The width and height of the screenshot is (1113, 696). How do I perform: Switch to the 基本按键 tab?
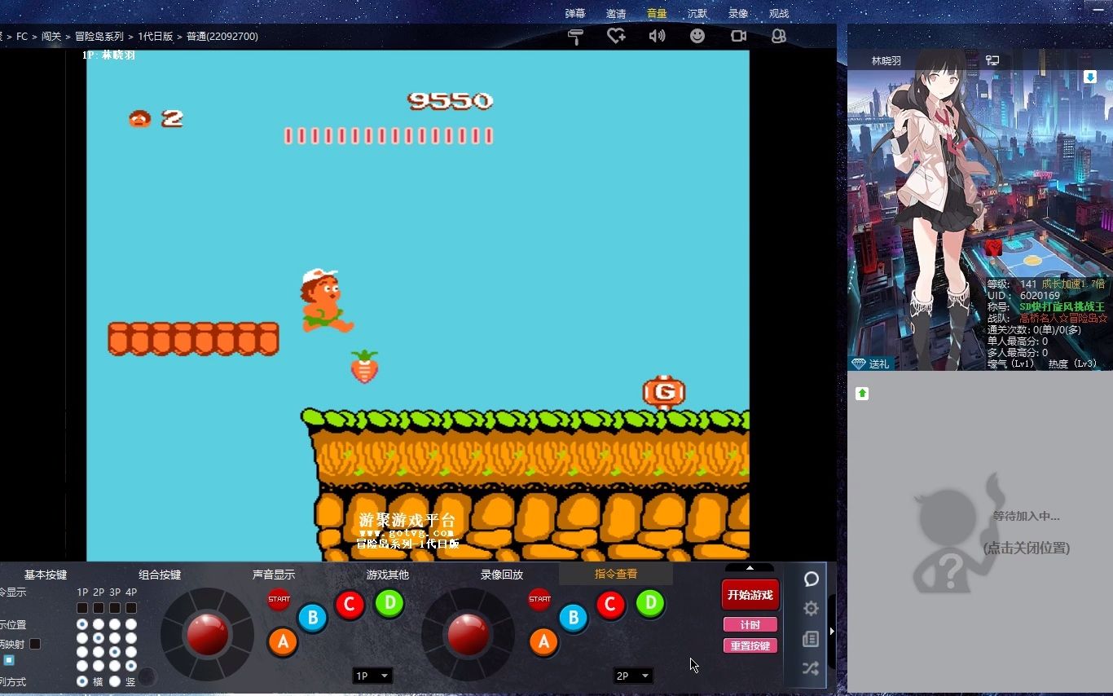pyautogui.click(x=46, y=575)
